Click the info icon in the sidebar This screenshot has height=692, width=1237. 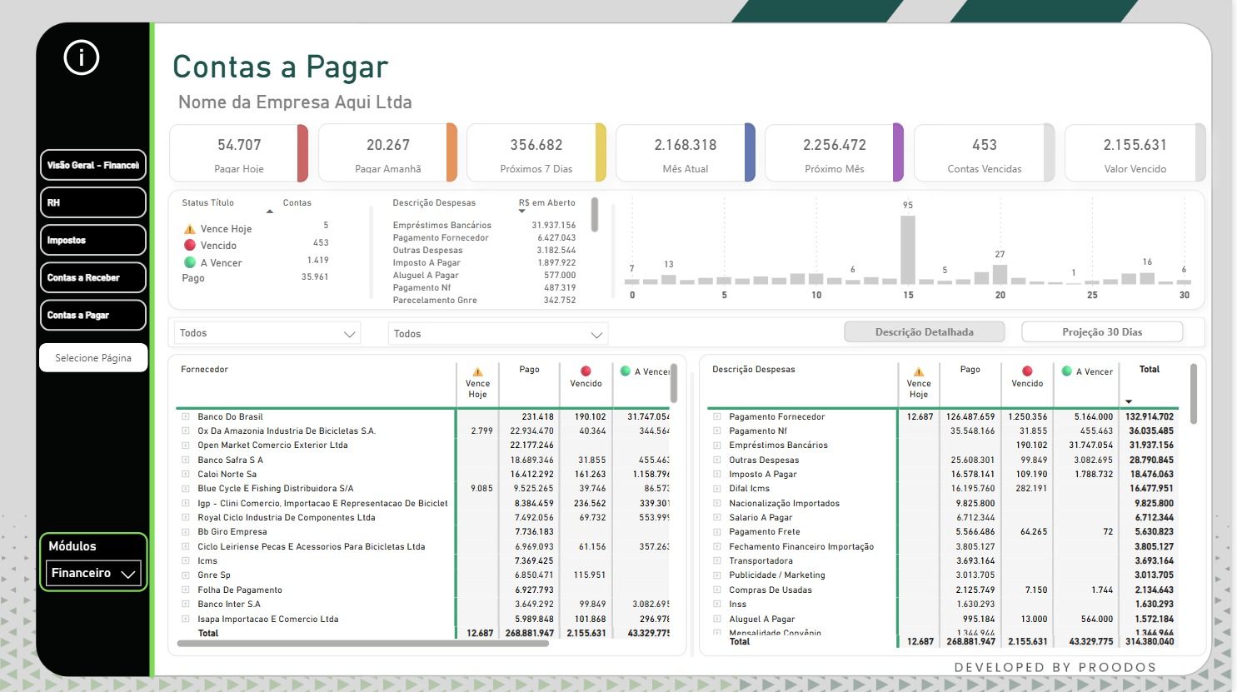pos(82,57)
